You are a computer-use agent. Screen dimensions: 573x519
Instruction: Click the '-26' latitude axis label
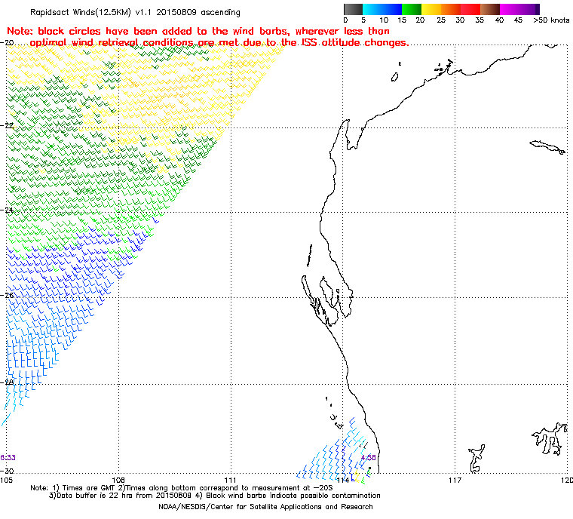8,295
